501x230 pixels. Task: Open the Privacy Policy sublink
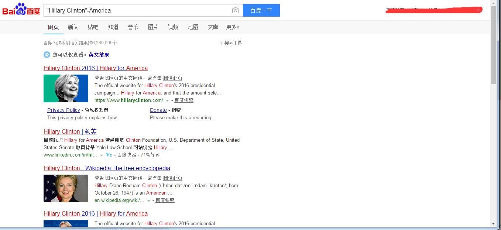click(64, 110)
